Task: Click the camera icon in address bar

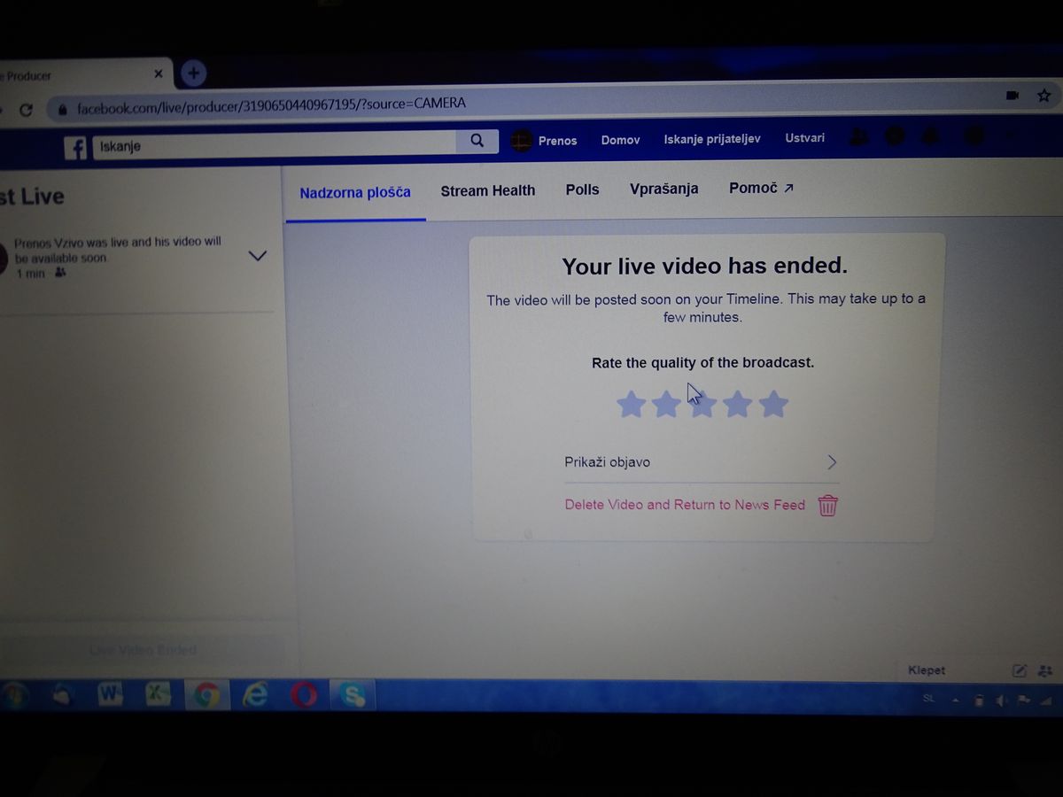Action: point(1012,96)
